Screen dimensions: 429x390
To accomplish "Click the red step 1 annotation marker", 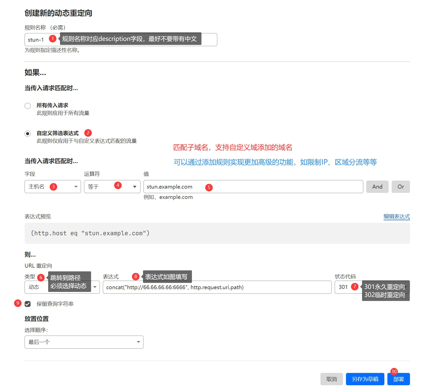I will pos(52,39).
